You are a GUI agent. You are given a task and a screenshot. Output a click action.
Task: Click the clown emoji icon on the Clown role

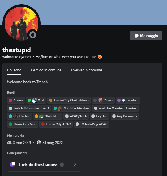[x=100, y=100]
